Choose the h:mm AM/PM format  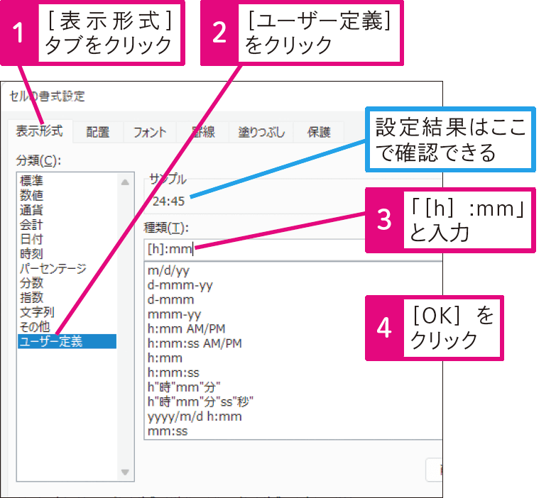click(x=187, y=328)
